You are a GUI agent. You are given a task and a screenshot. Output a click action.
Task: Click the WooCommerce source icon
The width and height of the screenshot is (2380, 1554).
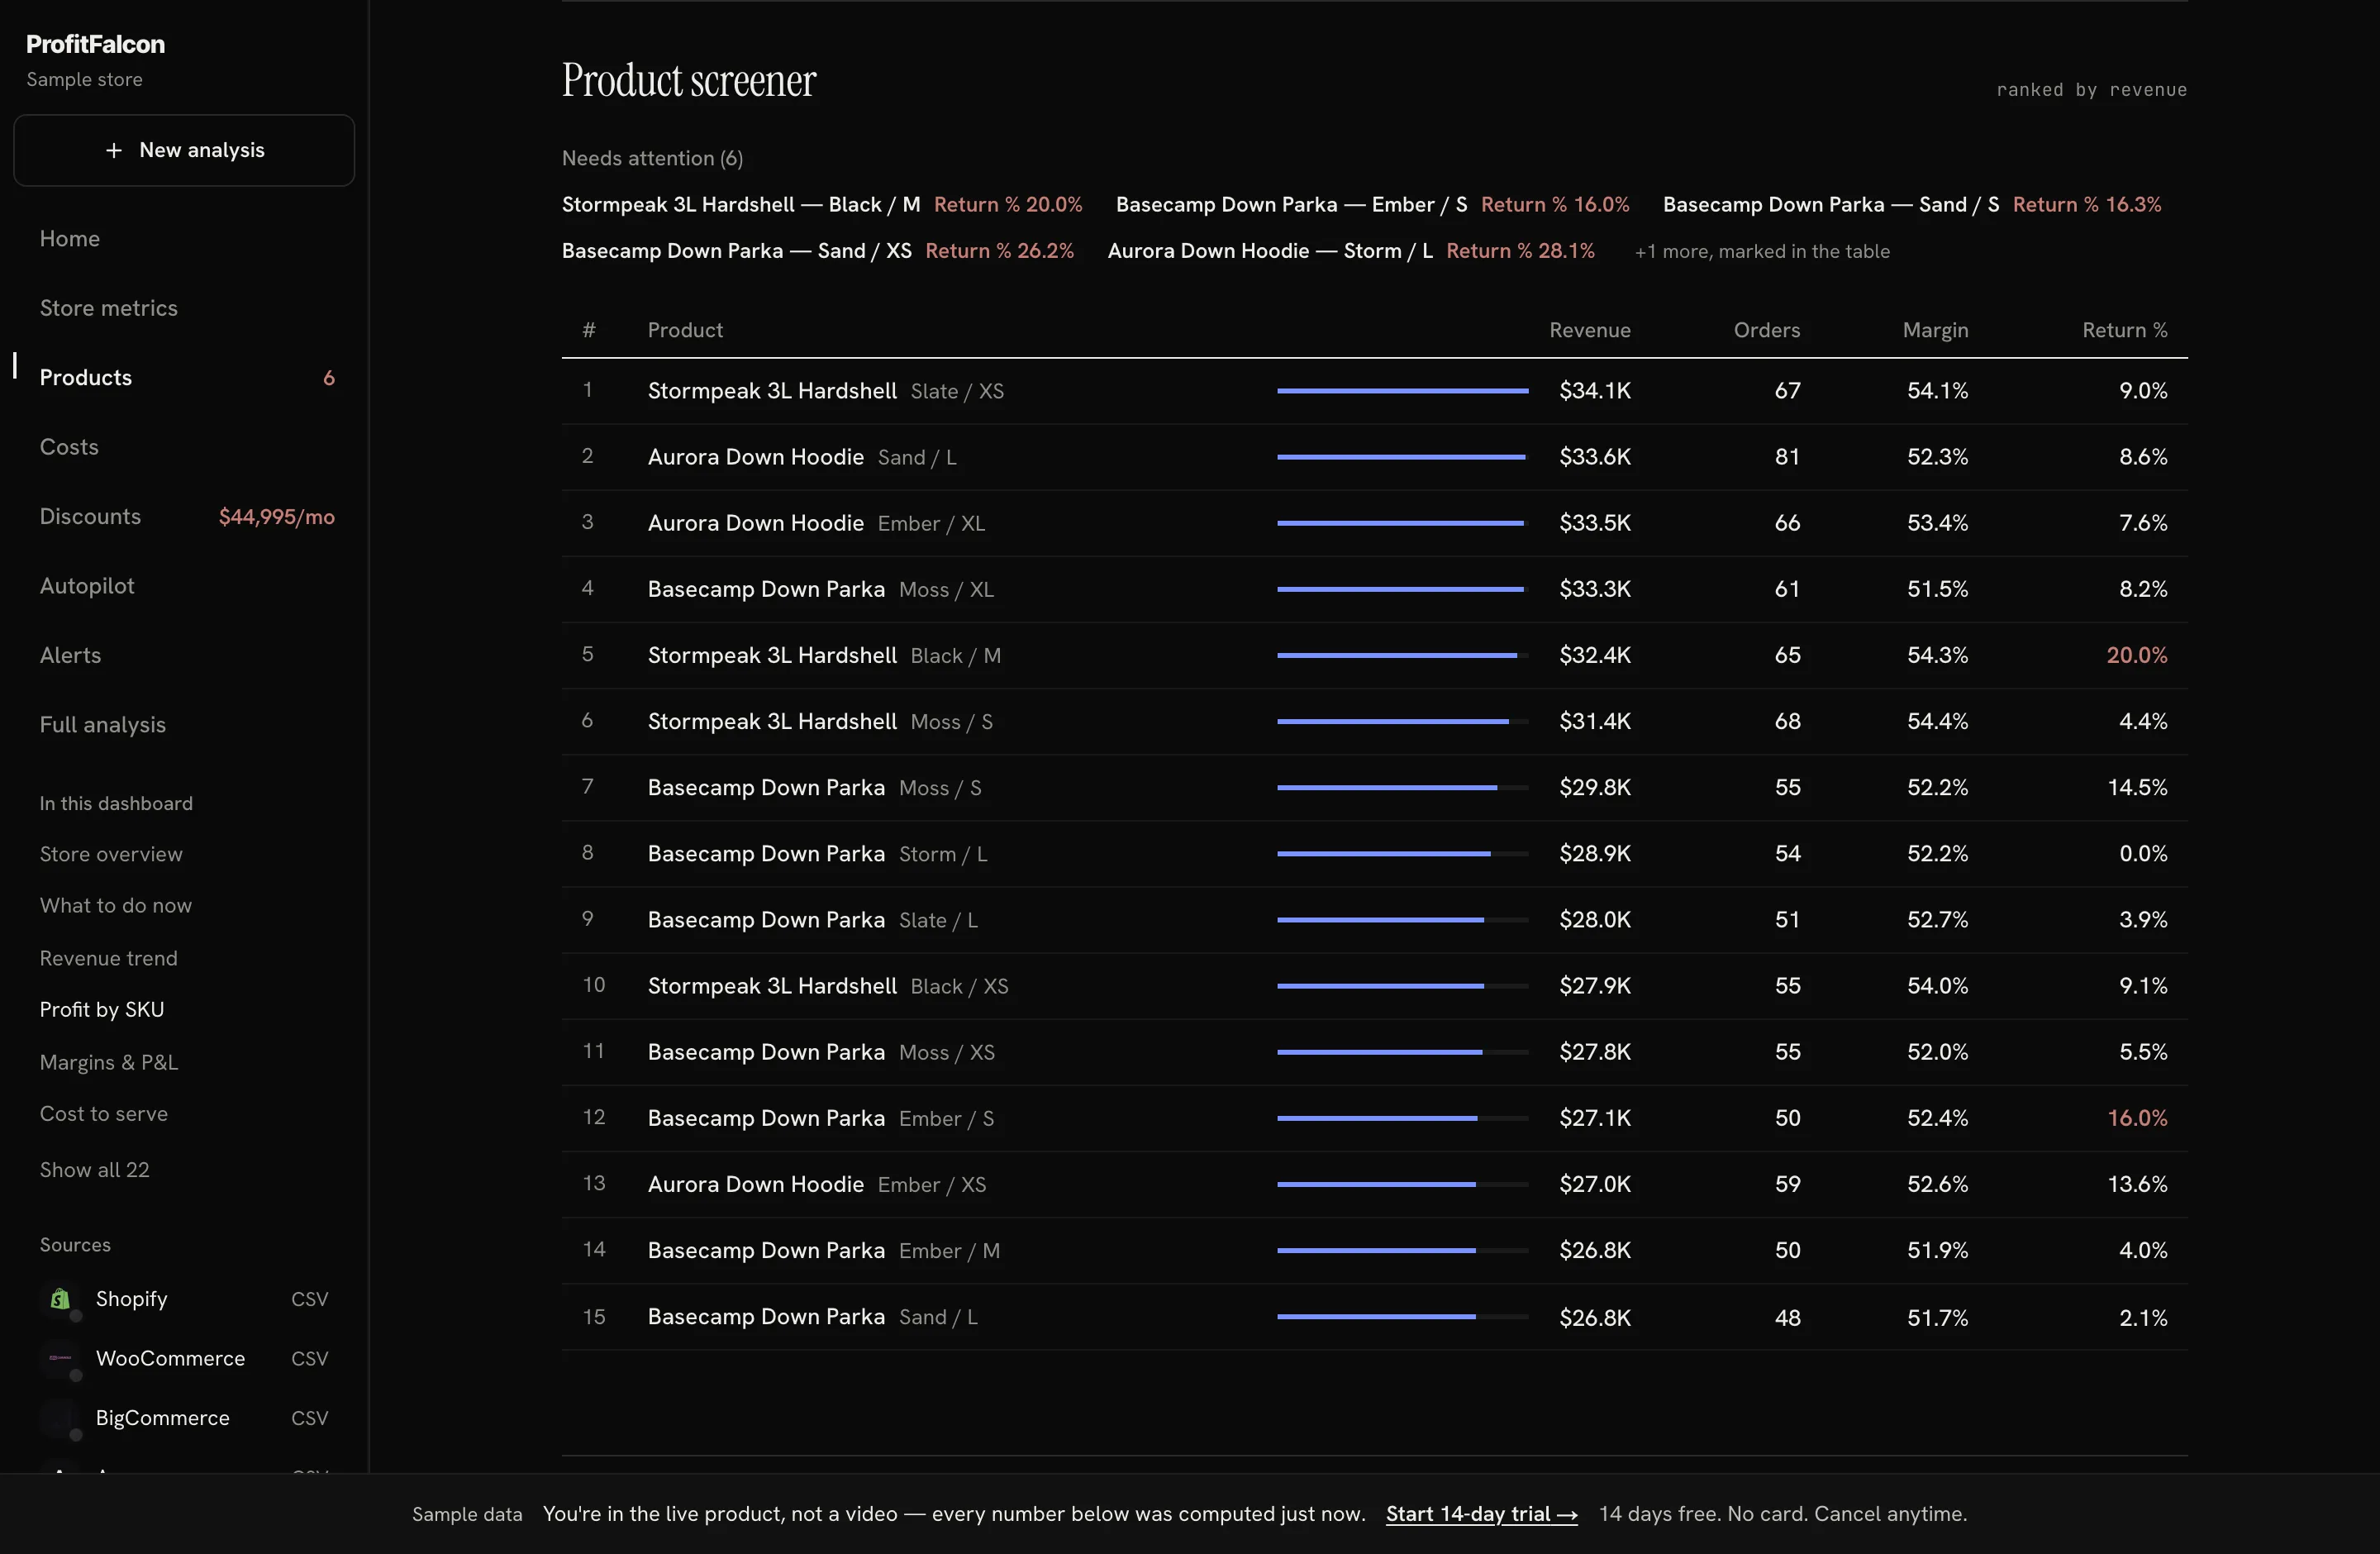pyautogui.click(x=60, y=1358)
